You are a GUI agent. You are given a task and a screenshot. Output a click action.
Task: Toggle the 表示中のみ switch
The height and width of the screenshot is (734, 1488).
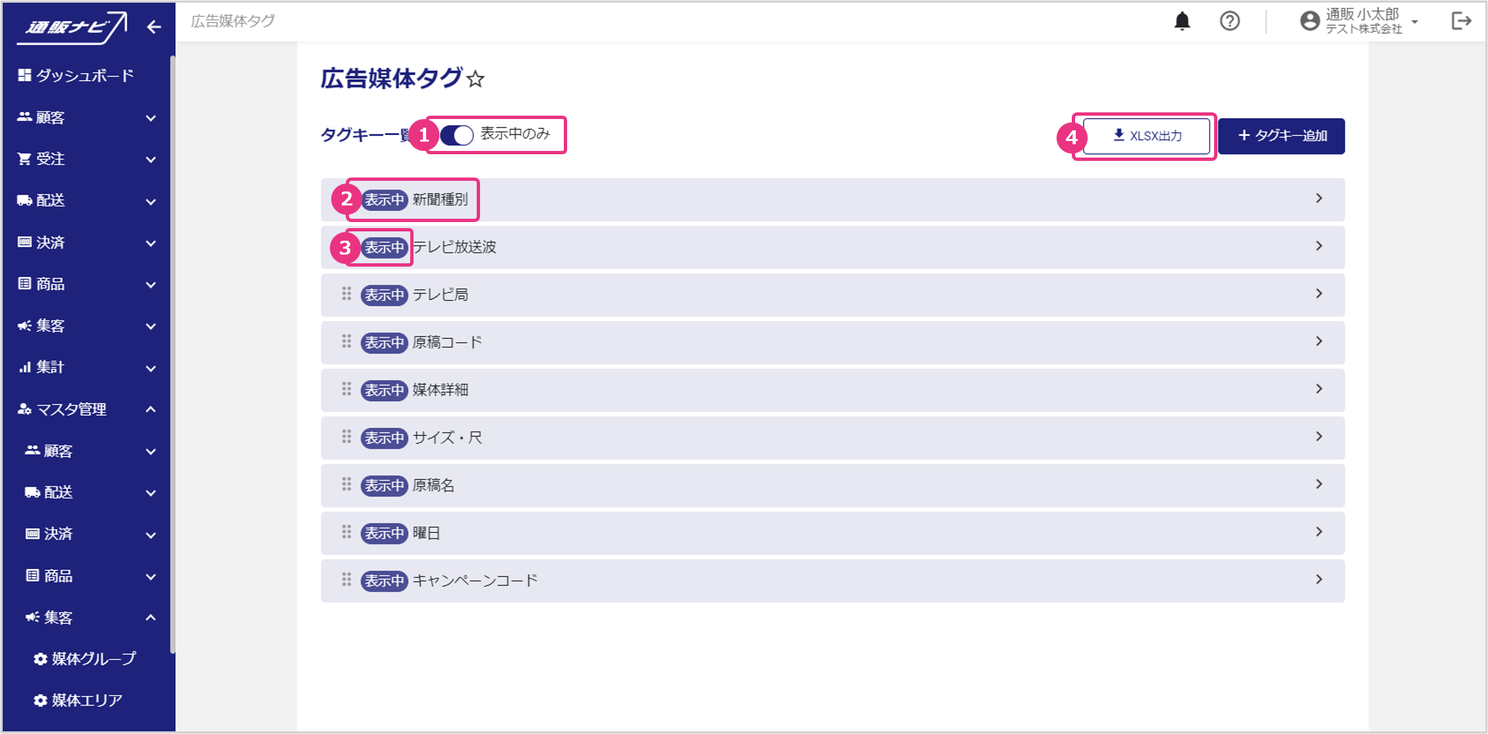457,135
